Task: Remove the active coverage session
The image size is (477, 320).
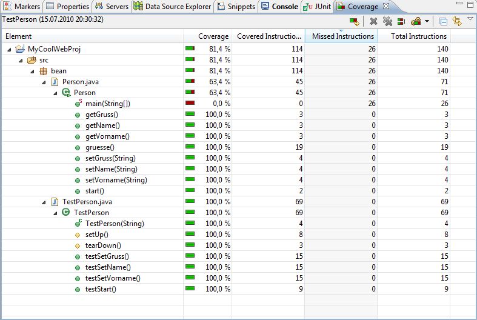Action: point(374,22)
